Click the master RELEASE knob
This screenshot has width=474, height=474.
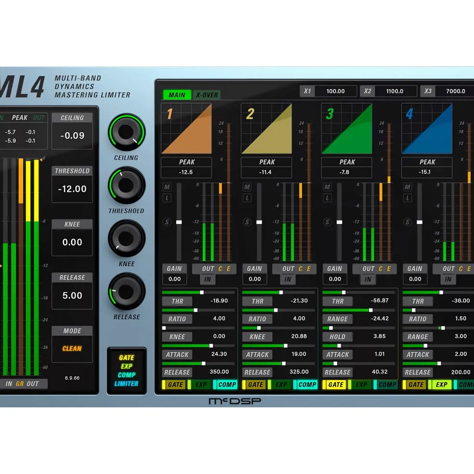pos(127,292)
